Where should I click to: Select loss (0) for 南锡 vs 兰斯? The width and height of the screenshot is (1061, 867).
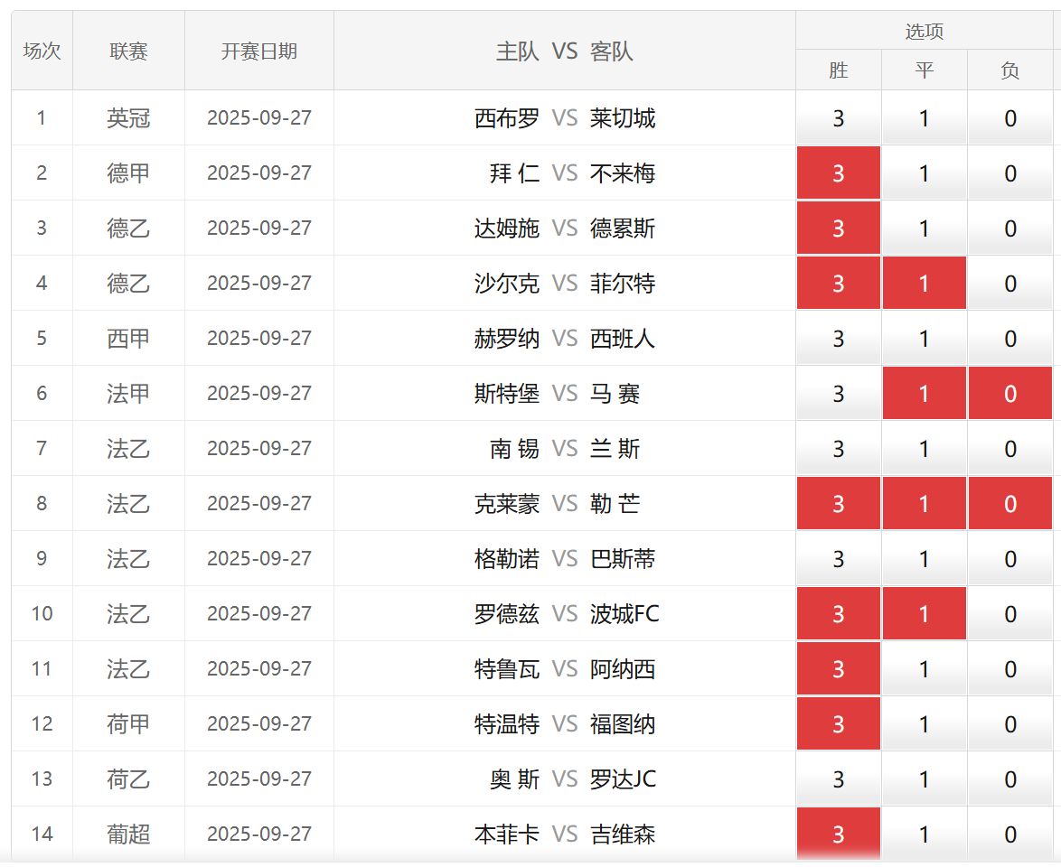click(x=1009, y=449)
